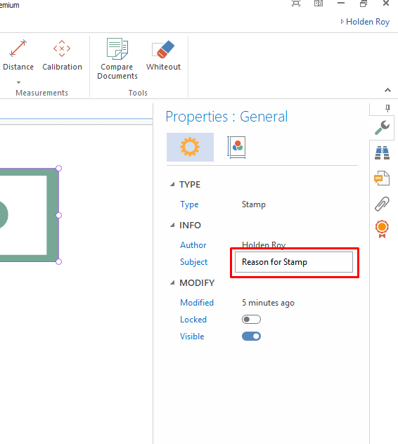Launch Compare Documents tool
Viewport: 398px width, 444px height.
click(x=117, y=58)
